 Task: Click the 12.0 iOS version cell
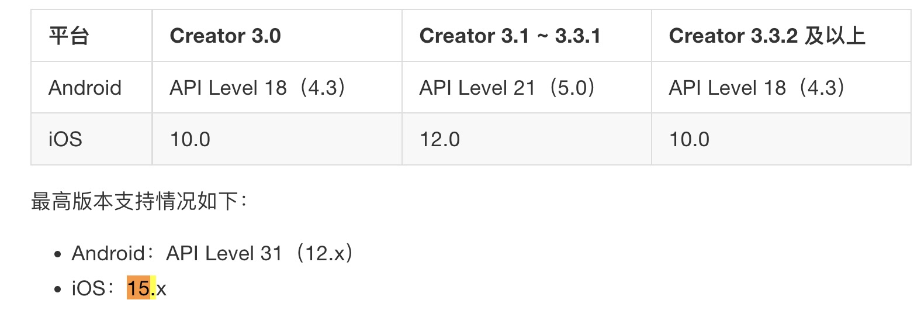[439, 140]
